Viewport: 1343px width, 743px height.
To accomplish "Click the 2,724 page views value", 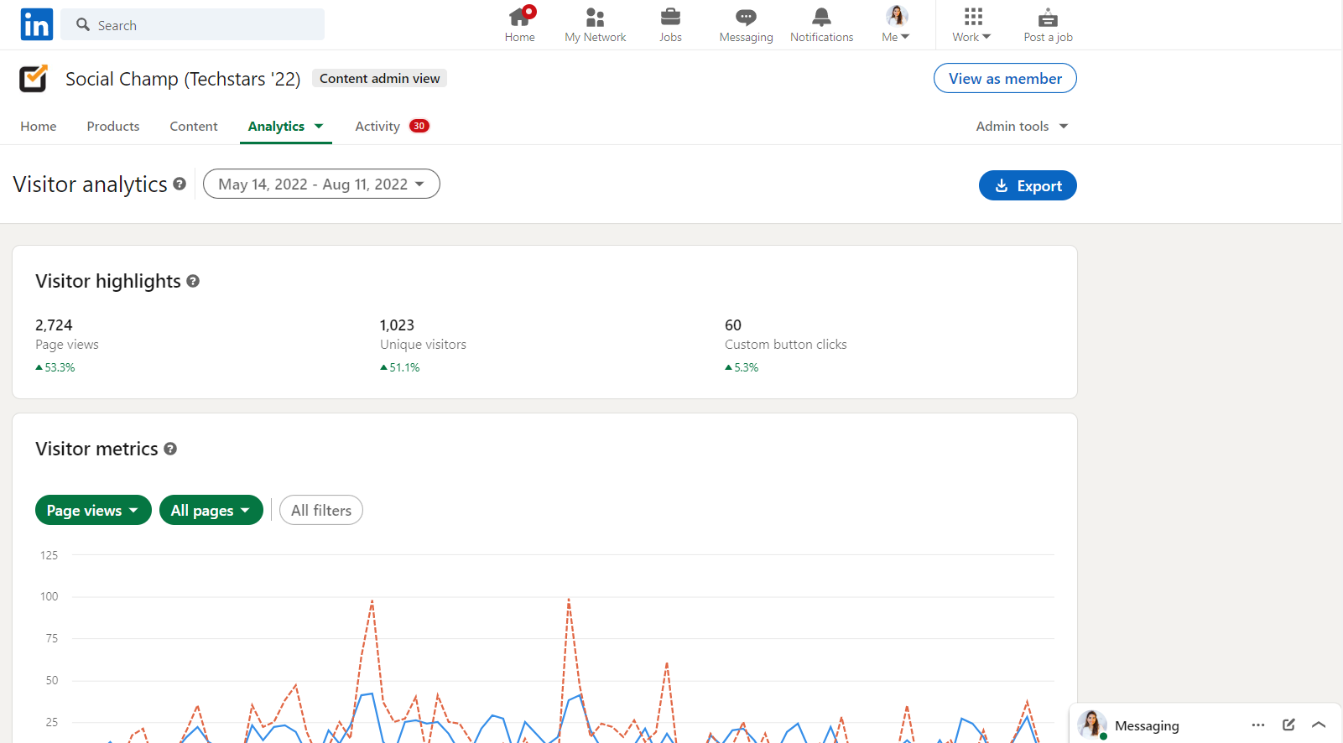I will 54,325.
